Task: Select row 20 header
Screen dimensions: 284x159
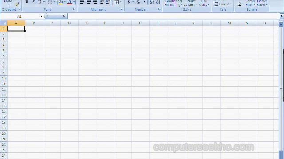Action: tap(4, 133)
